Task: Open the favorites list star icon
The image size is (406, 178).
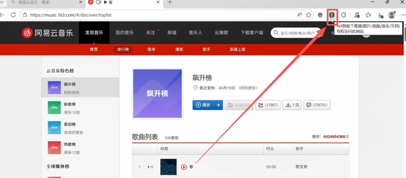Action: click(368, 15)
